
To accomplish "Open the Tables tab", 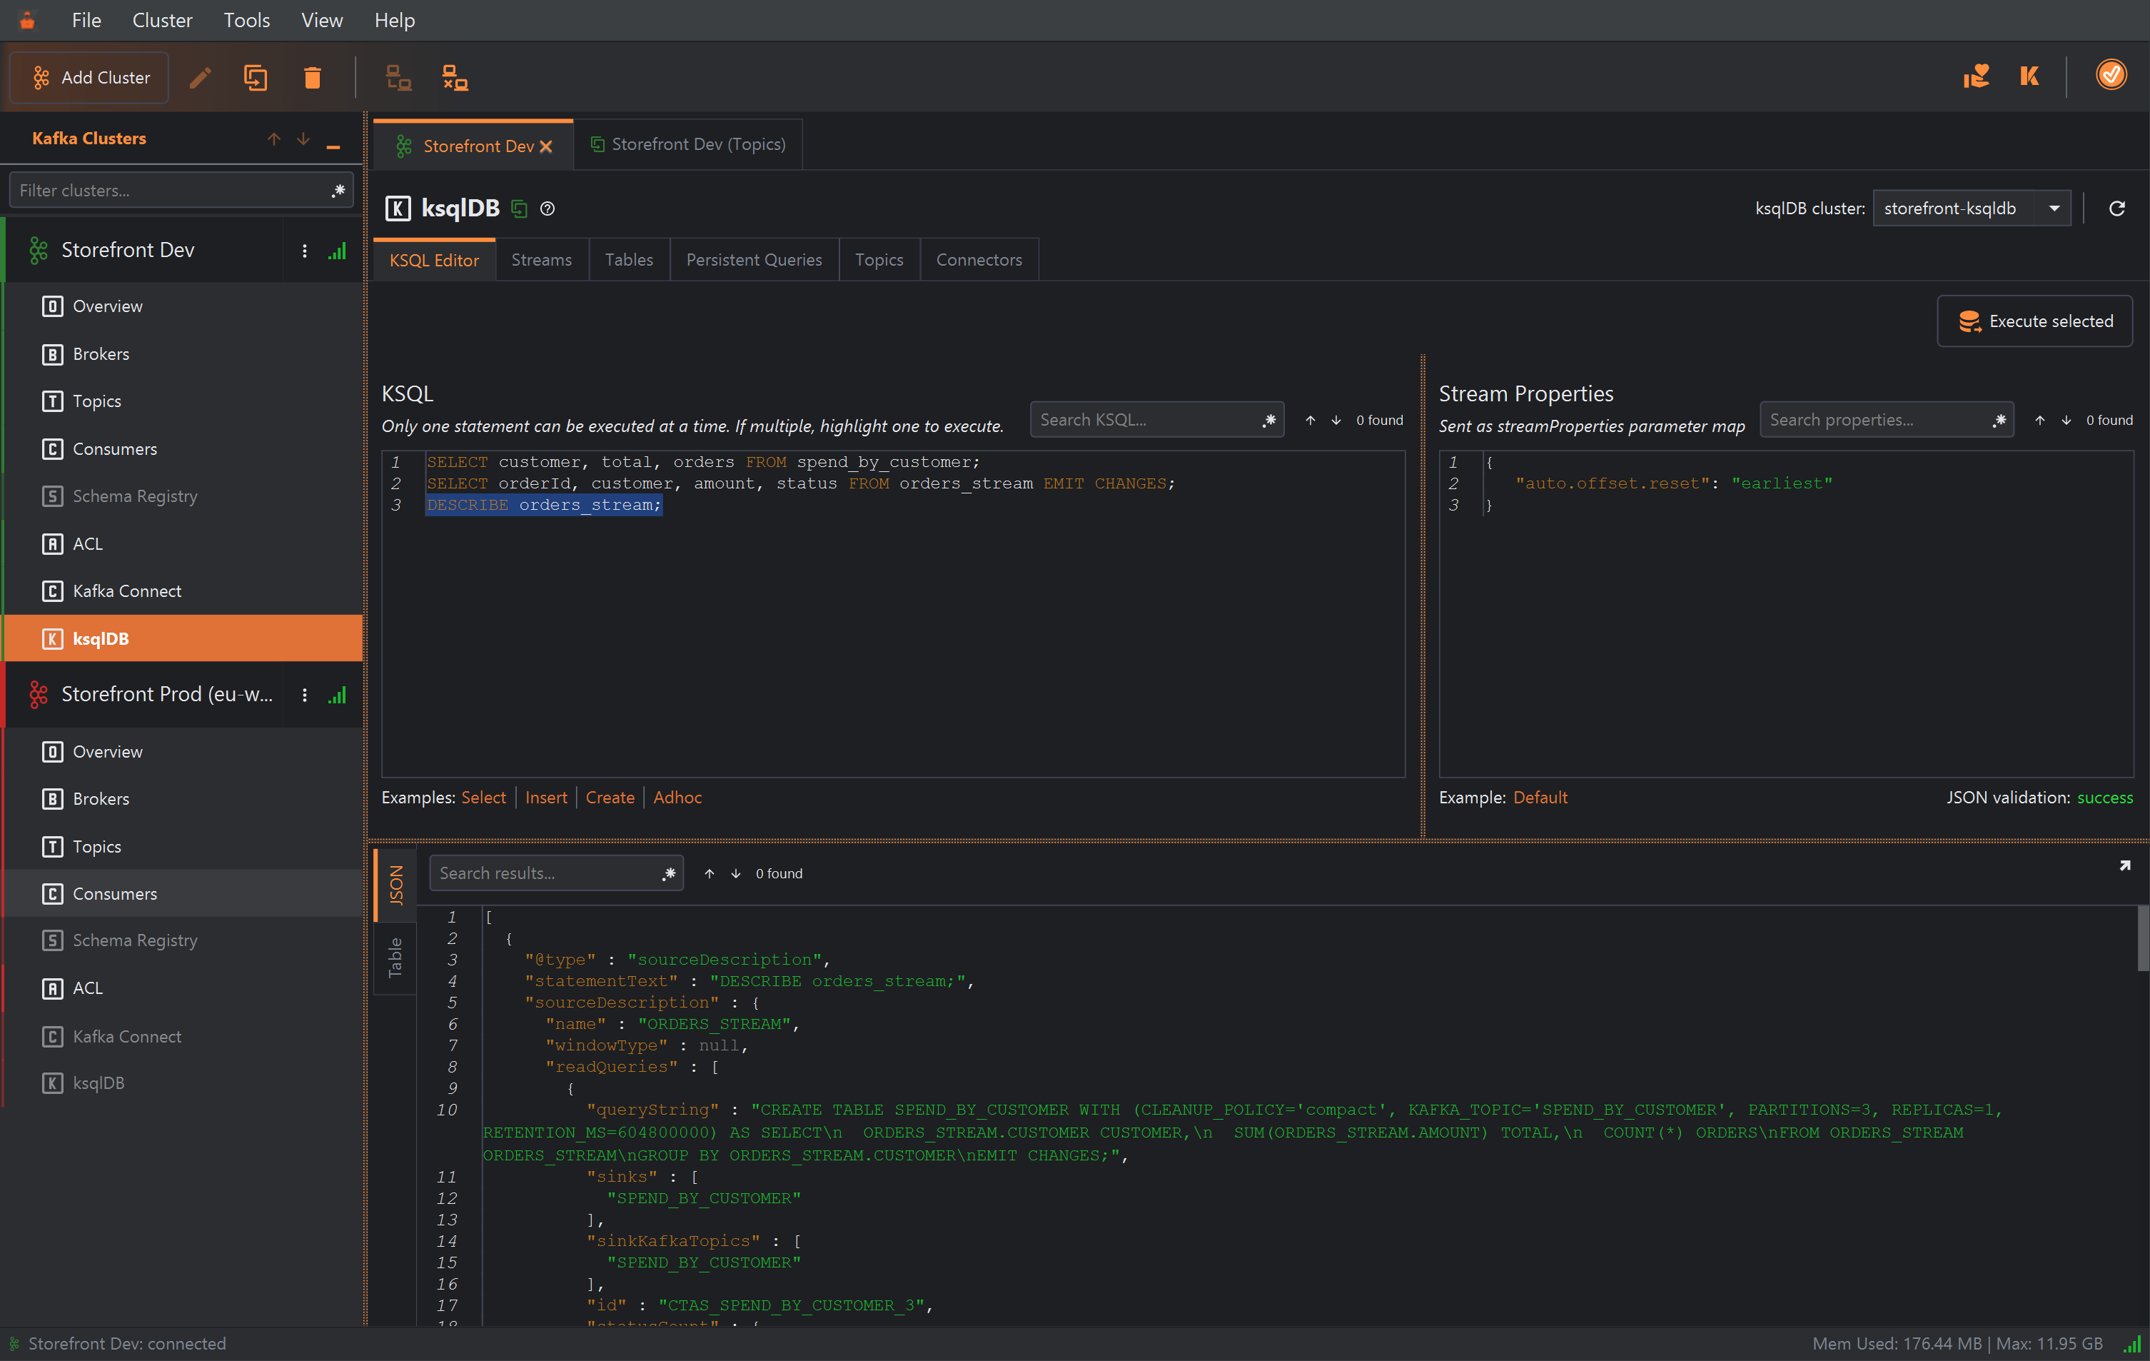I will [x=629, y=260].
